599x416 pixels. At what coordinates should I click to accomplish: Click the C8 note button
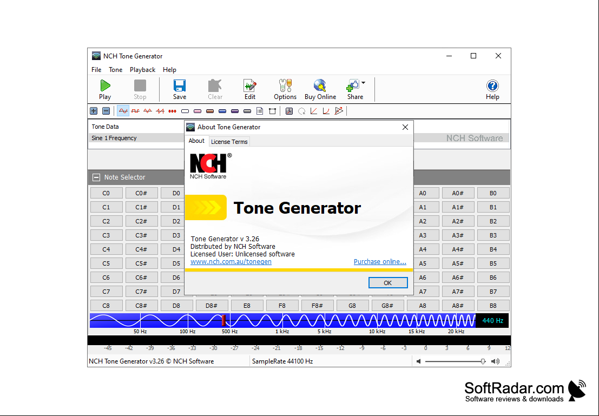[106, 306]
